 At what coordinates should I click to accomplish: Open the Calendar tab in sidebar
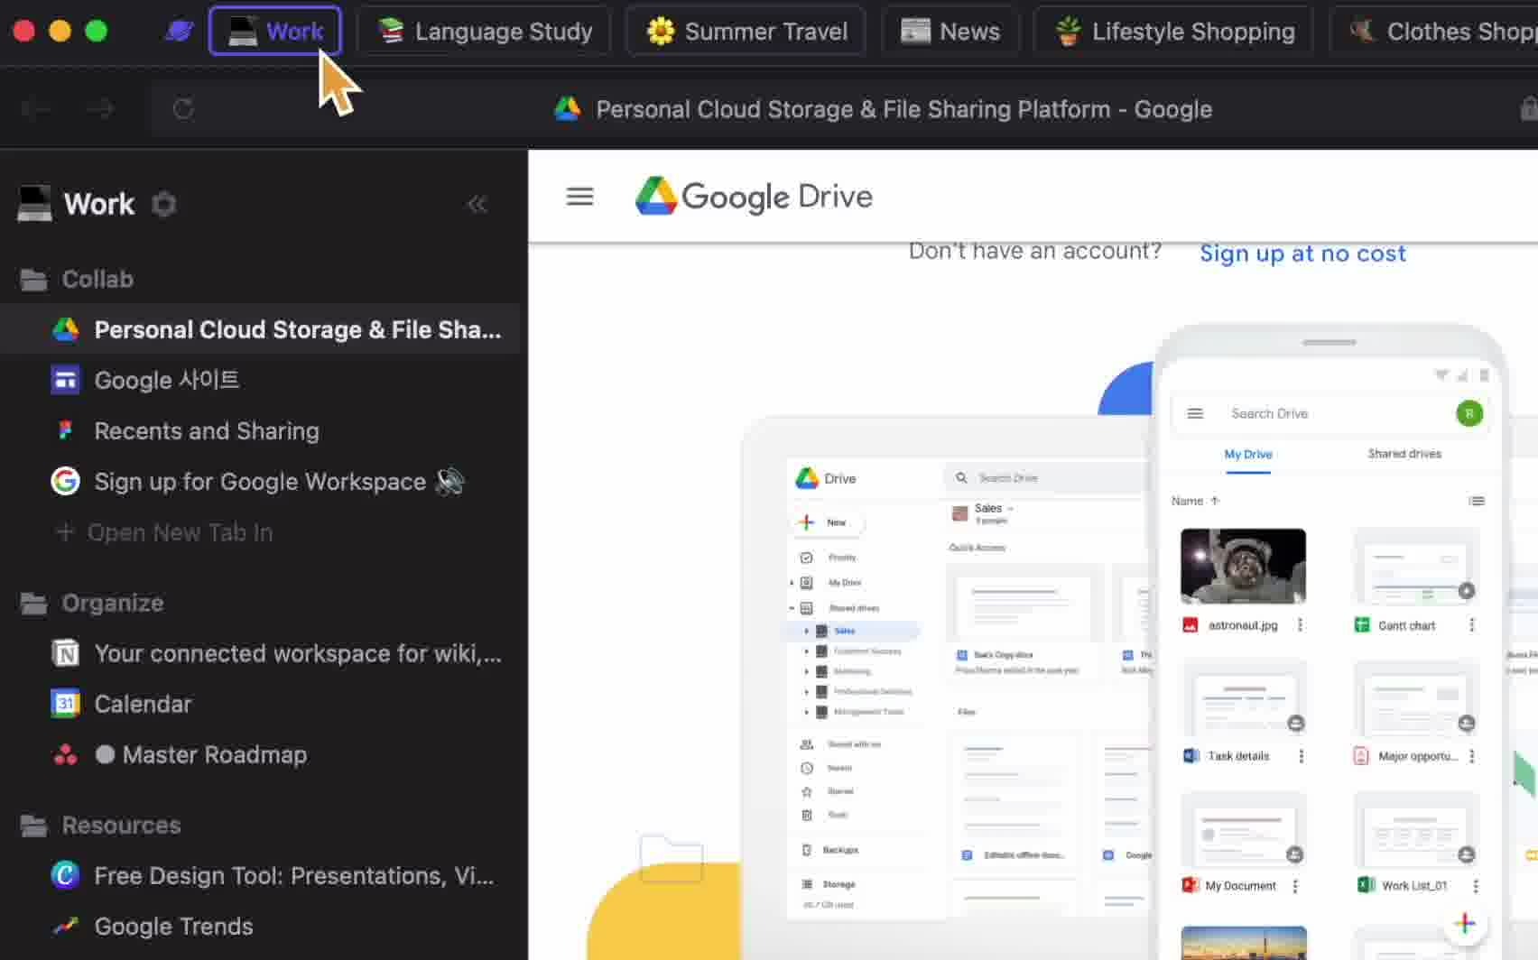pyautogui.click(x=143, y=704)
